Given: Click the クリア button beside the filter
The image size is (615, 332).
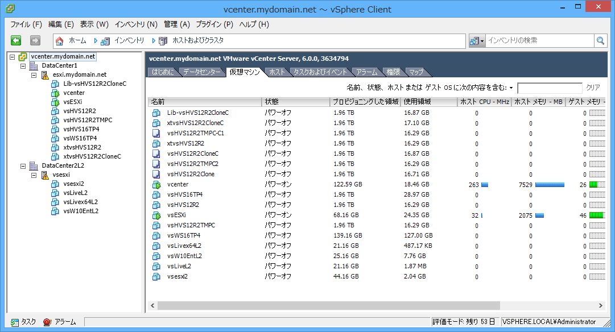Looking at the screenshot, I should [593, 88].
